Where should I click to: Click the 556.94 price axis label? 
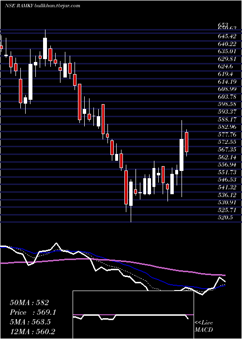[227, 165]
